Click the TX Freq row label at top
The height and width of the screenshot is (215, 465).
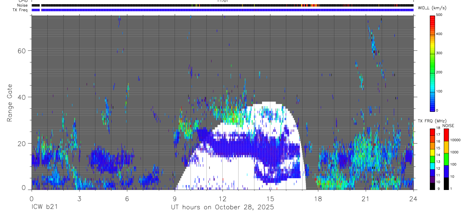pyautogui.click(x=20, y=10)
